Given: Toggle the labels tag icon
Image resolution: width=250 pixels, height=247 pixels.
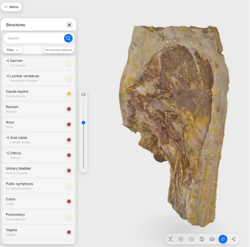Looking at the screenshot, I should [x=212, y=239].
